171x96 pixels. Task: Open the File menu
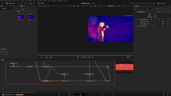[11, 1]
